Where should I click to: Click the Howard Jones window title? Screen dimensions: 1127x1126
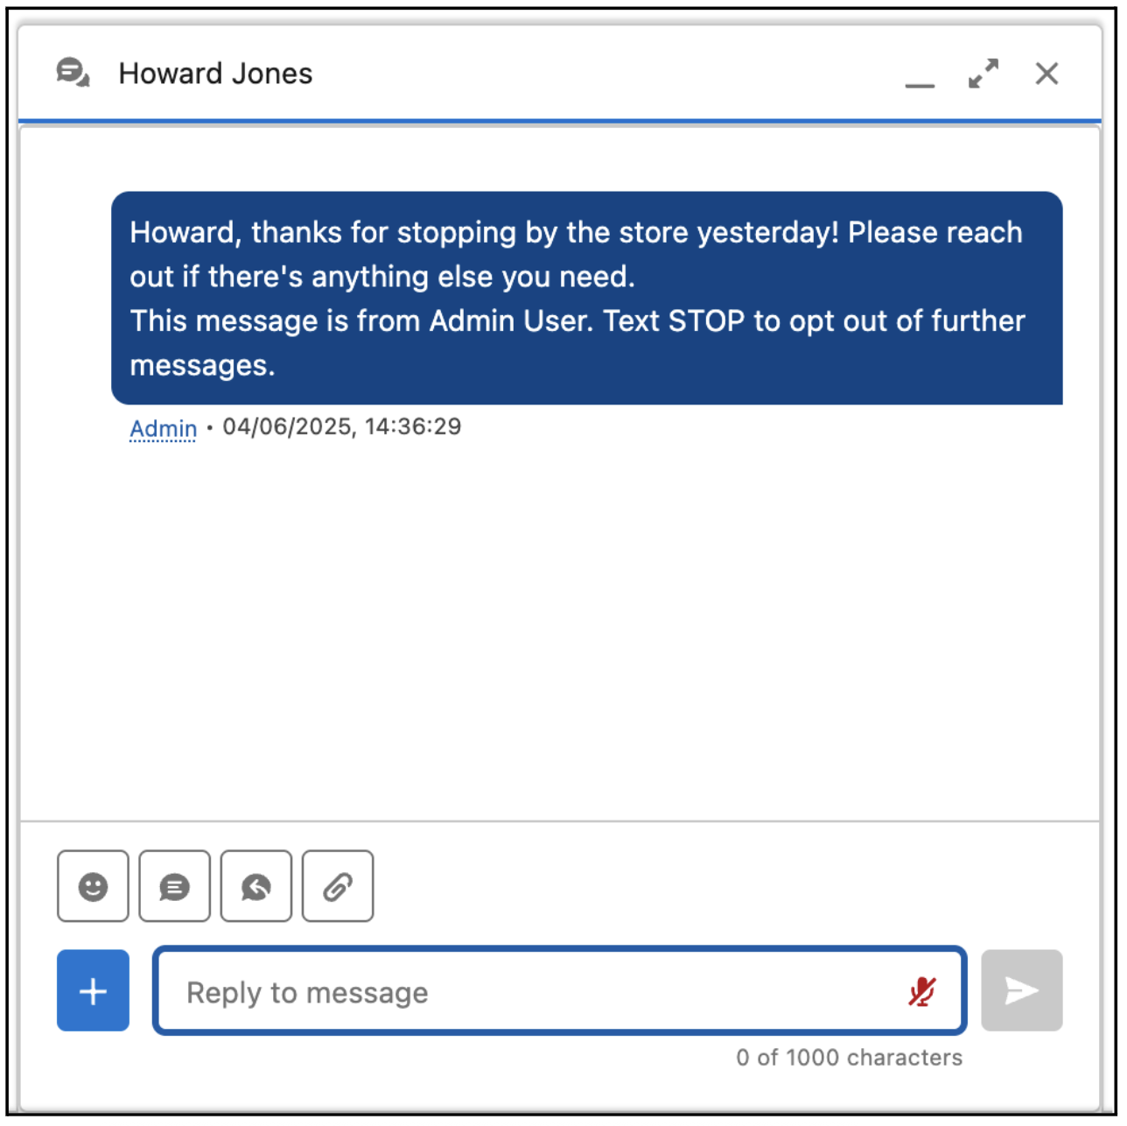215,74
